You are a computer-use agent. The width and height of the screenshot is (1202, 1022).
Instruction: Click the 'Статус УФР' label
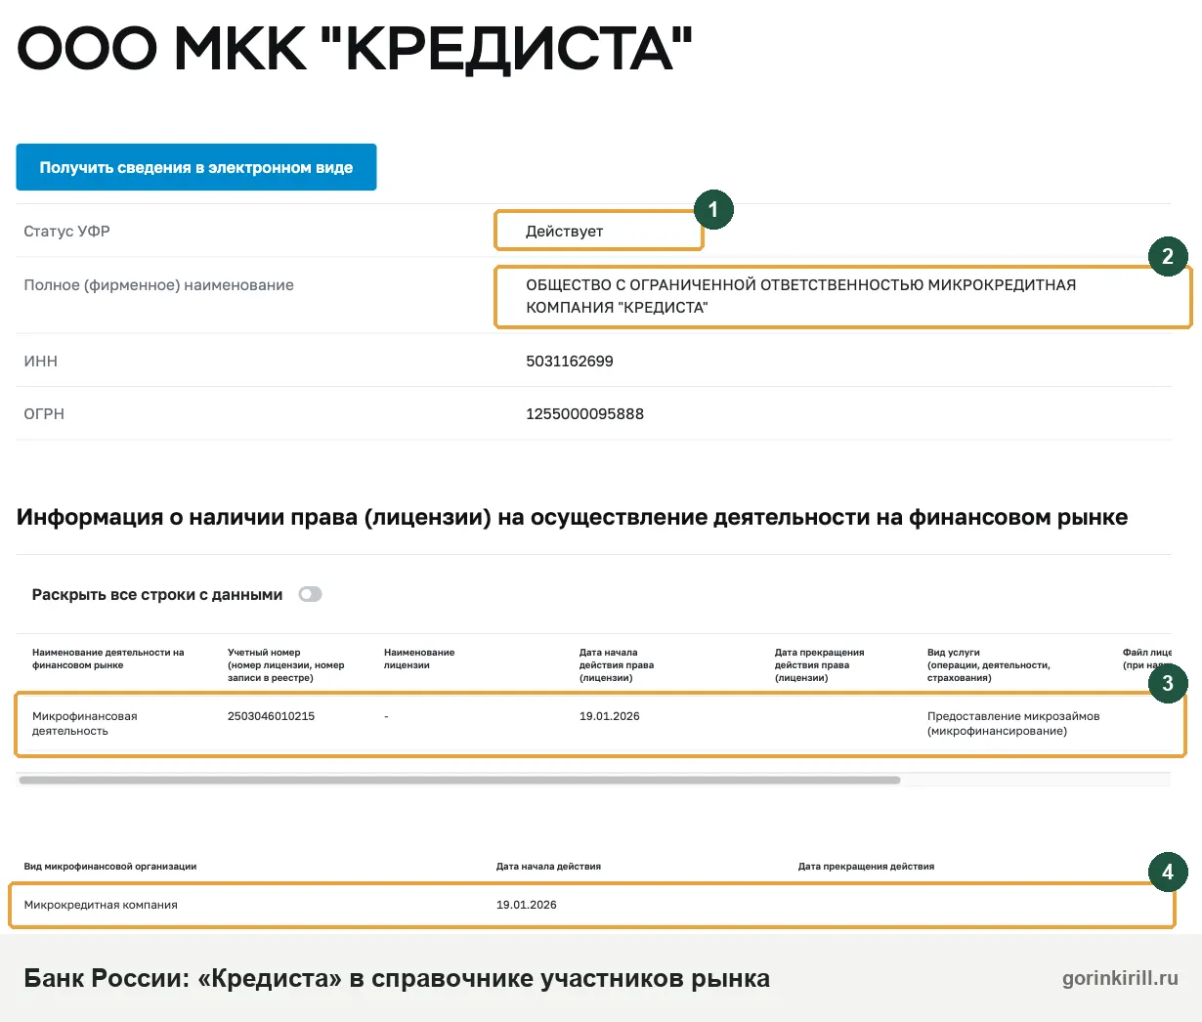coord(67,232)
